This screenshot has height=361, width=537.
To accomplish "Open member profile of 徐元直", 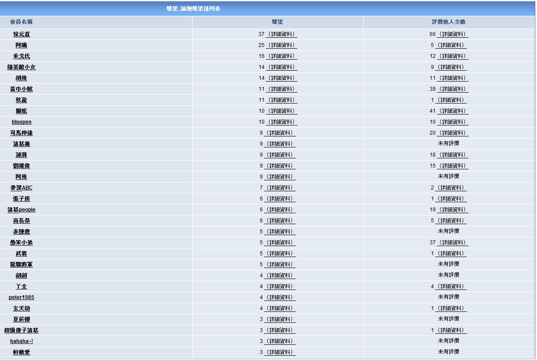I will tap(21, 34).
